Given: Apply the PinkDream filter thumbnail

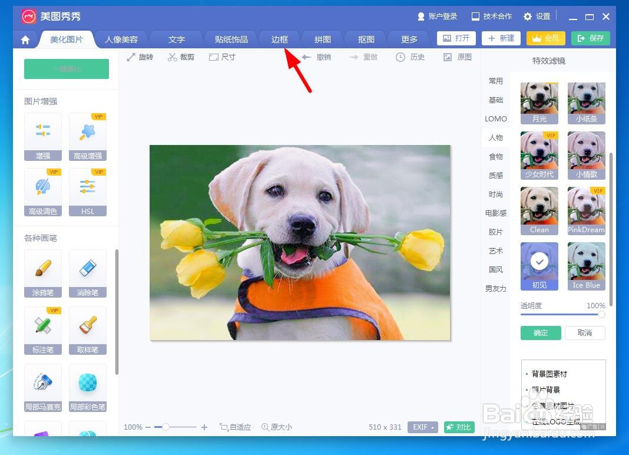Looking at the screenshot, I should coord(587,211).
